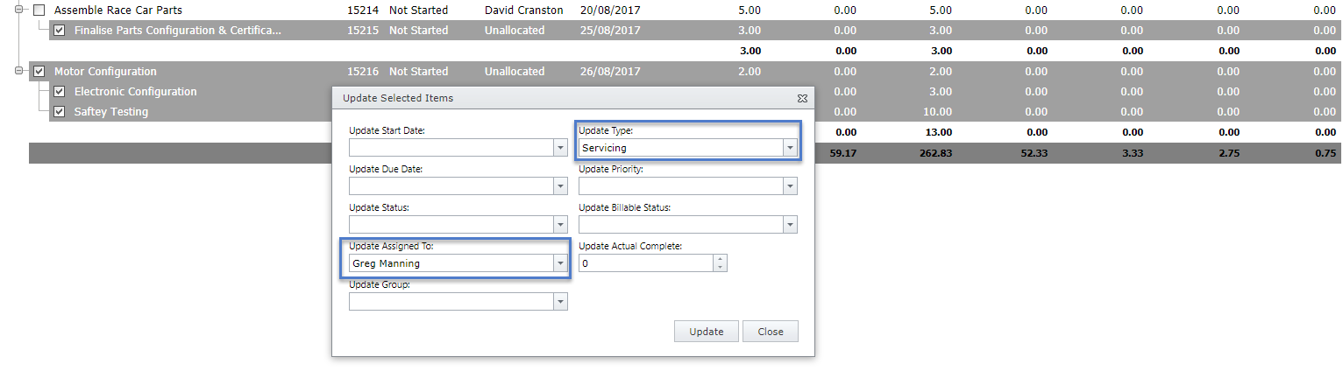This screenshot has height=378, width=1343.
Task: Click into the Update Actual Complete field
Action: coord(644,263)
